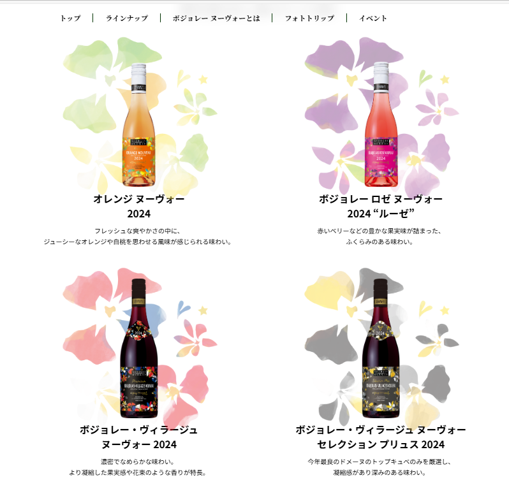
Task: Select フォトトリップ in navigation
Action: pyautogui.click(x=309, y=18)
